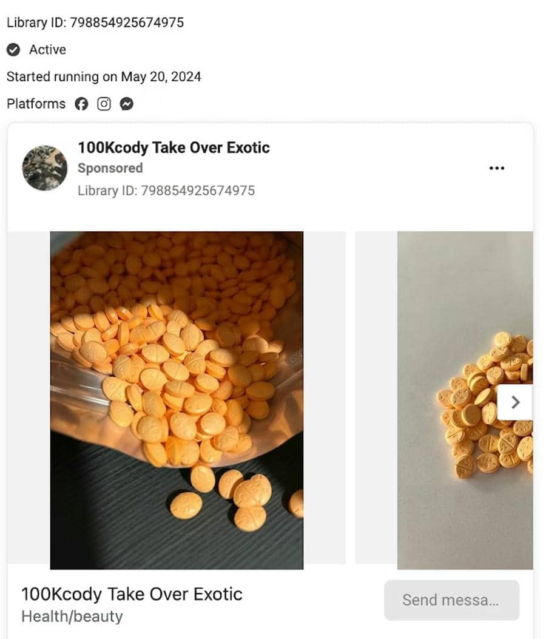
Task: Click the Health/beauty category label
Action: tap(72, 617)
